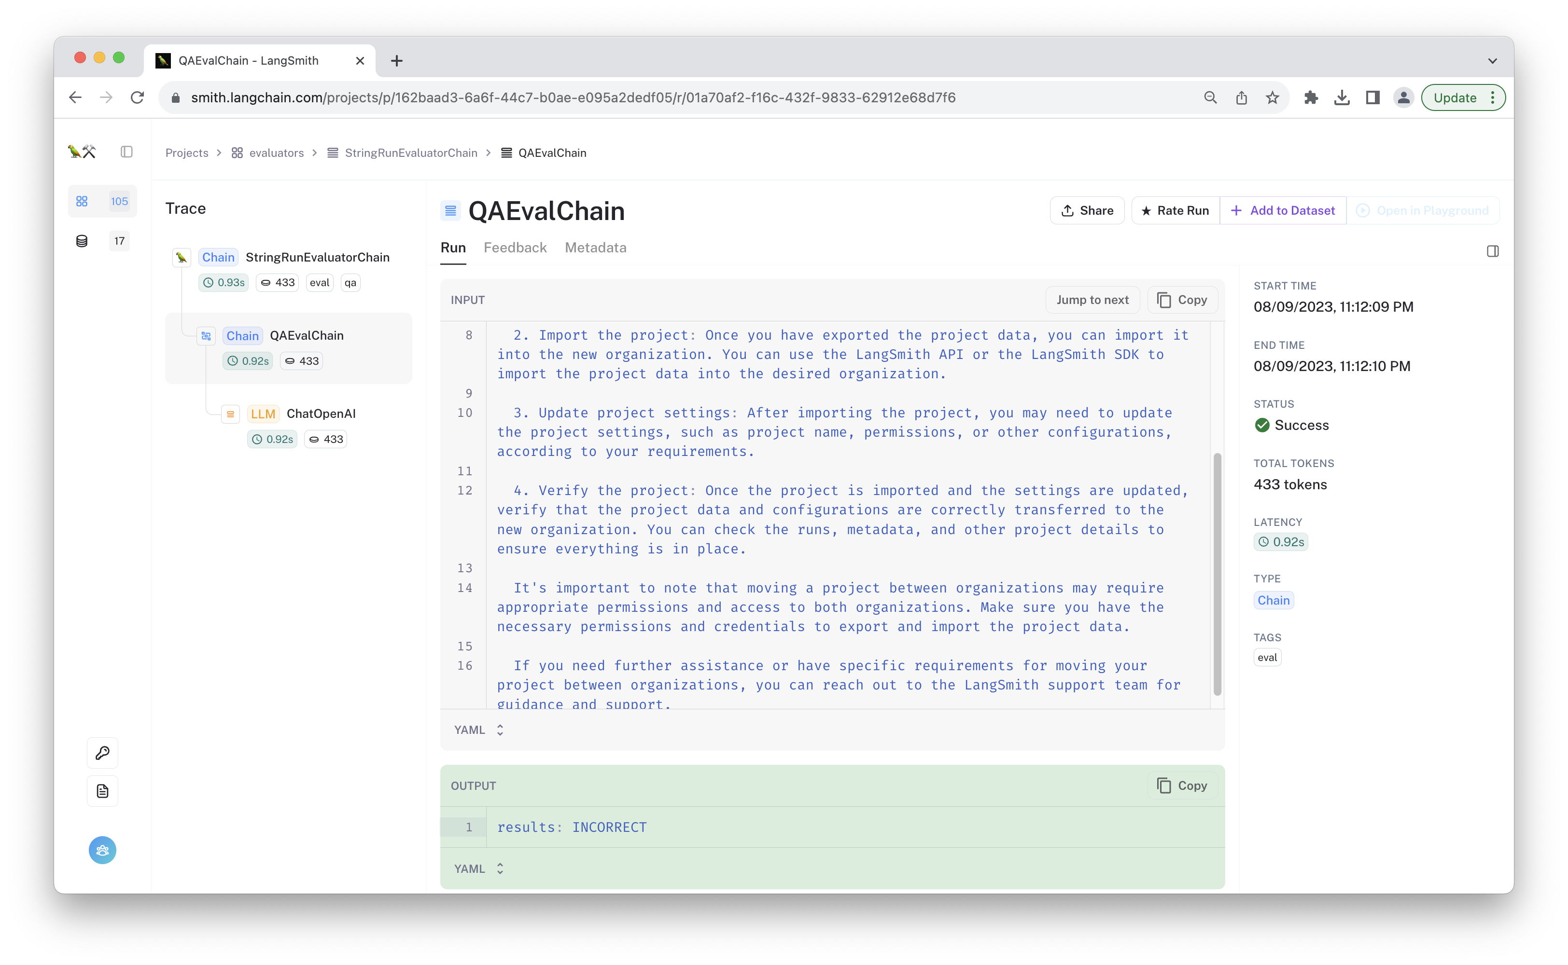Open the Input YAML format dropdown

click(x=479, y=730)
